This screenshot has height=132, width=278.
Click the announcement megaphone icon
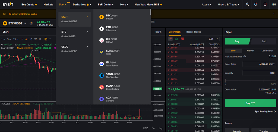[x=4, y=14]
